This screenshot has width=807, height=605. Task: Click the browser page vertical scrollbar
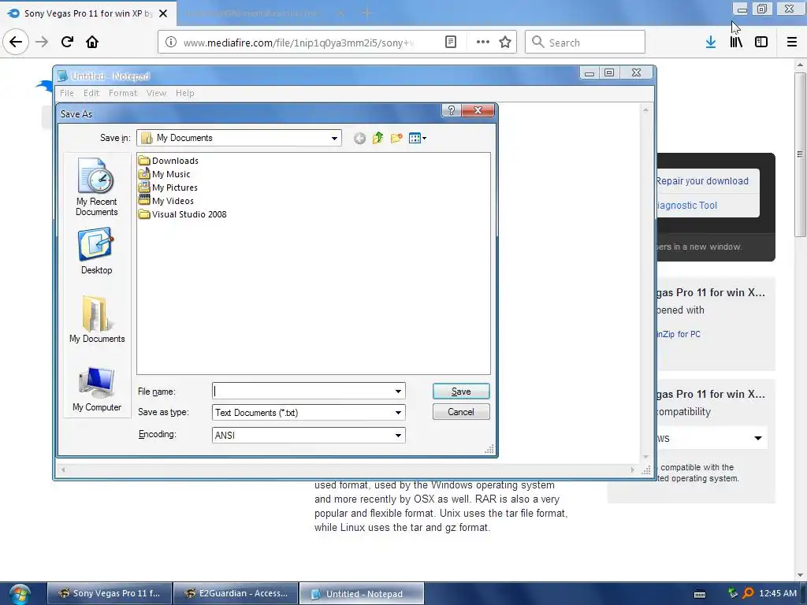tap(800, 154)
